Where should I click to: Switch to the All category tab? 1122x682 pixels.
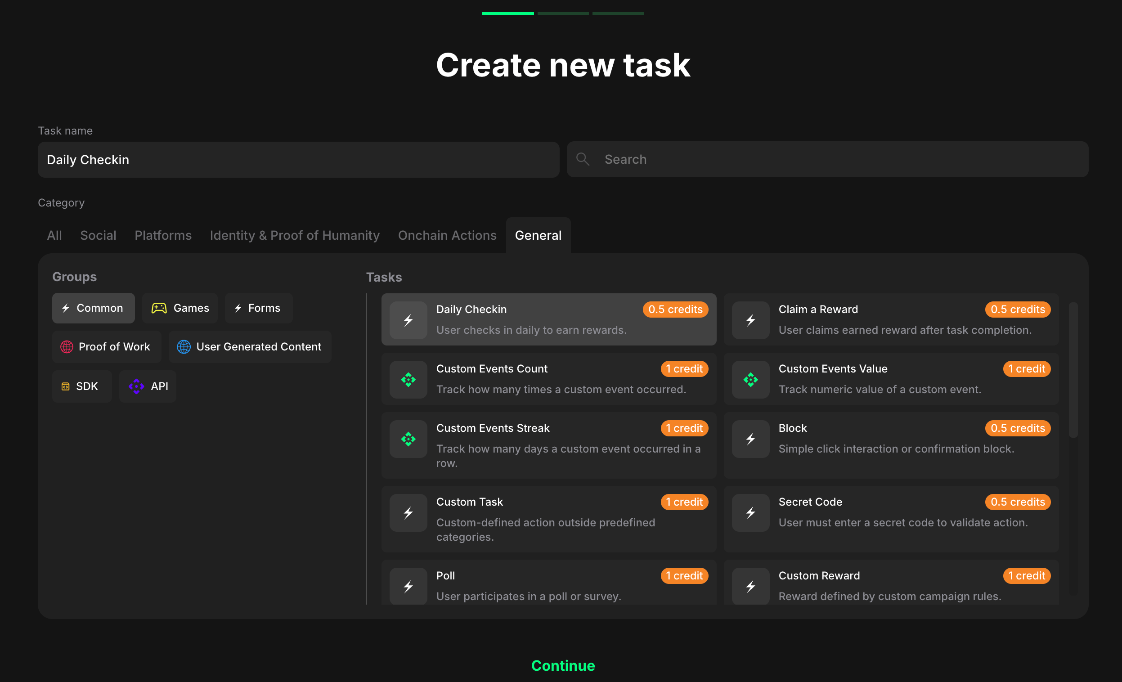pyautogui.click(x=54, y=235)
